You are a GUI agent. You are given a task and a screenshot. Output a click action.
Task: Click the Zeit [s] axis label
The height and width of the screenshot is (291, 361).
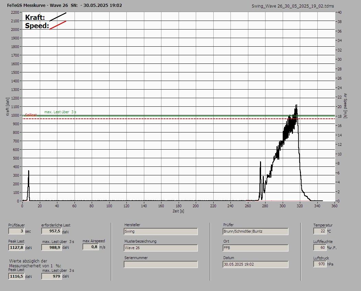click(178, 211)
